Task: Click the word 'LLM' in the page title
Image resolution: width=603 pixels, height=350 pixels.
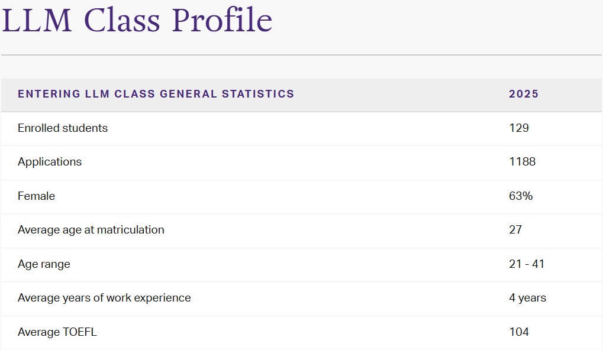Action: 38,20
